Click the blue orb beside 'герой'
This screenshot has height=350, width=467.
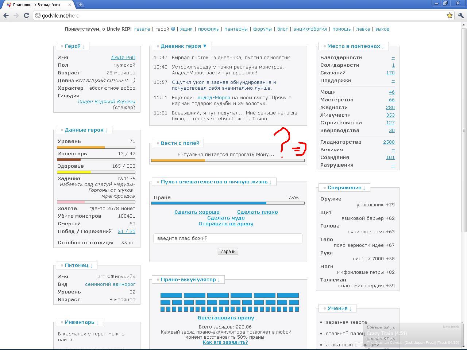click(x=173, y=29)
